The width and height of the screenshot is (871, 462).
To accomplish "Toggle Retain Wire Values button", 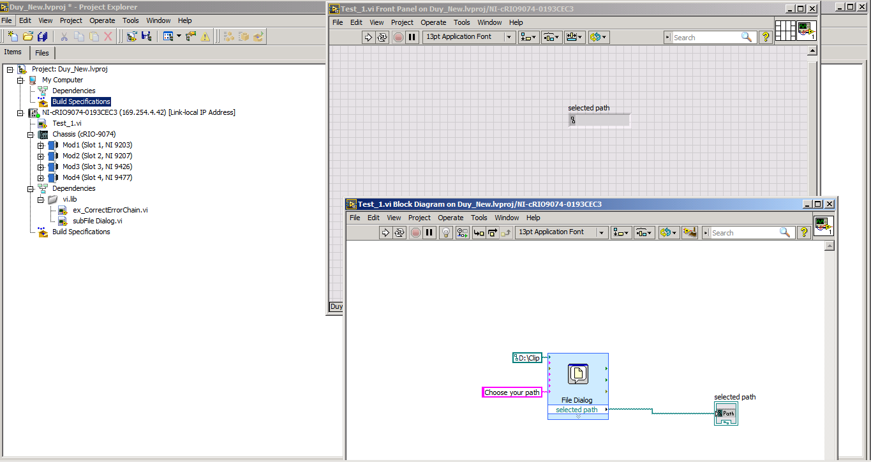I will (x=463, y=233).
